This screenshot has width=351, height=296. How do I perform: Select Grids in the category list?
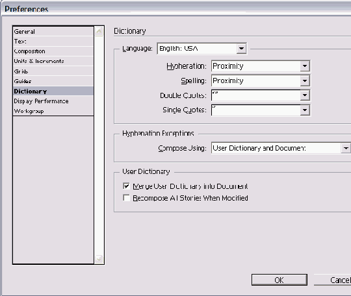coord(53,71)
